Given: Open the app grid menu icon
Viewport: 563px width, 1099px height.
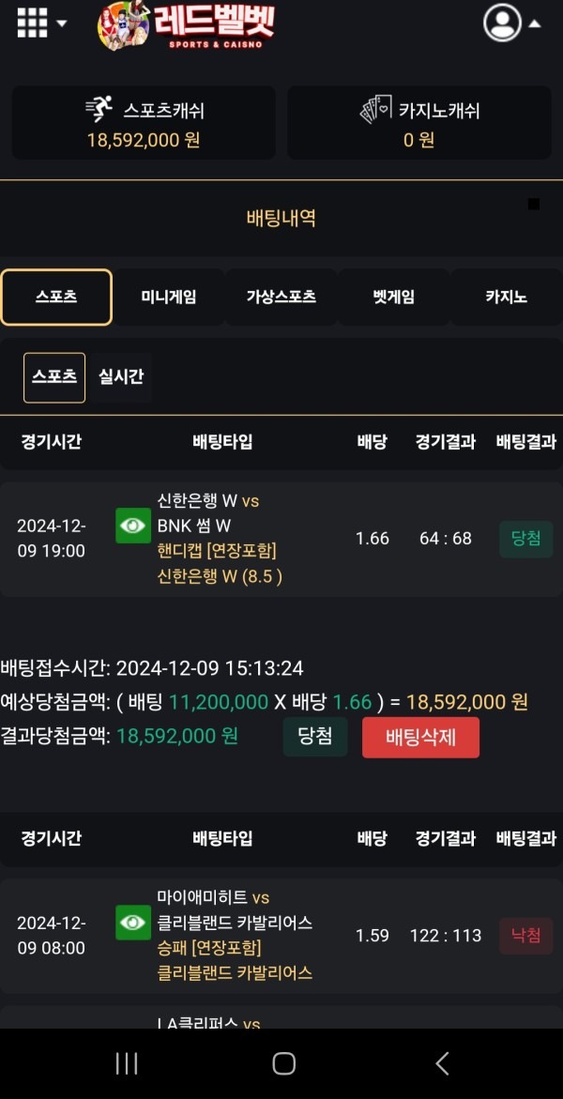Looking at the screenshot, I should tap(31, 23).
